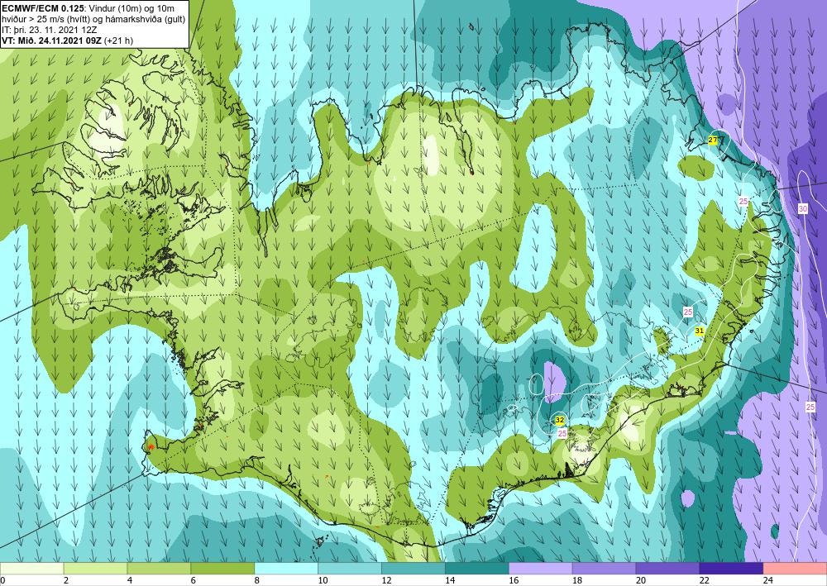Click the yellow max-gust label 32

[x=560, y=420]
